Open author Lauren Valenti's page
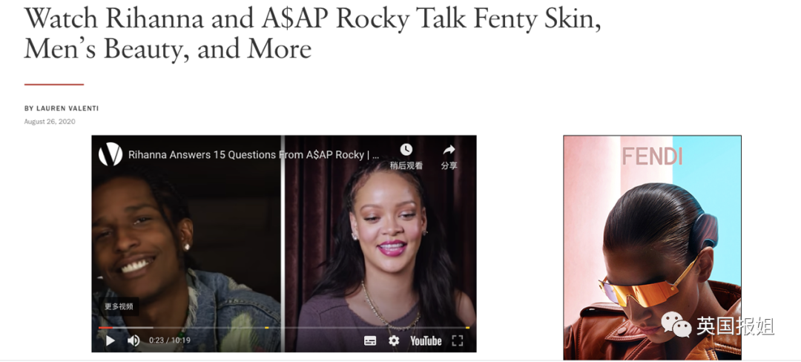This screenshot has width=801, height=362. click(x=62, y=108)
